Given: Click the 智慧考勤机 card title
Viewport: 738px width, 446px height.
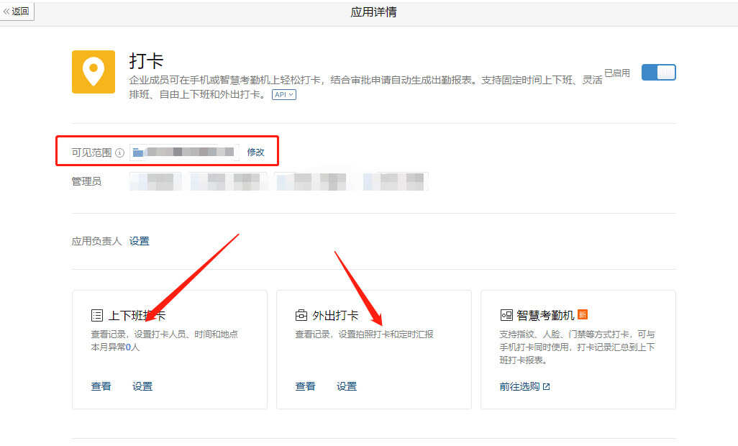Looking at the screenshot, I should tap(545, 315).
